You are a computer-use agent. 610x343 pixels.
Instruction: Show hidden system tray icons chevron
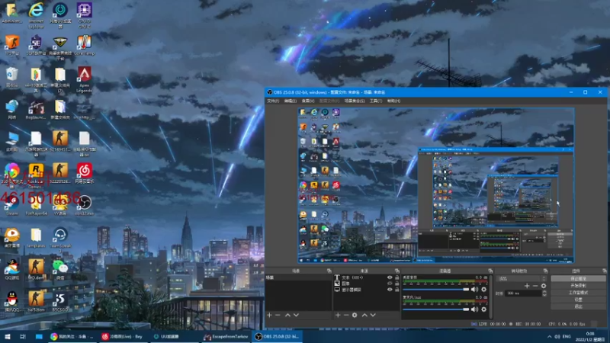(x=549, y=336)
